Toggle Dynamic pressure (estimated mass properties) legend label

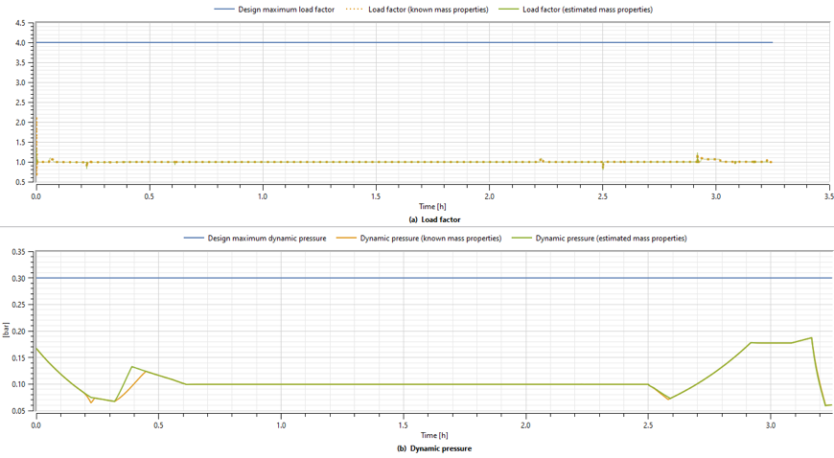point(611,238)
